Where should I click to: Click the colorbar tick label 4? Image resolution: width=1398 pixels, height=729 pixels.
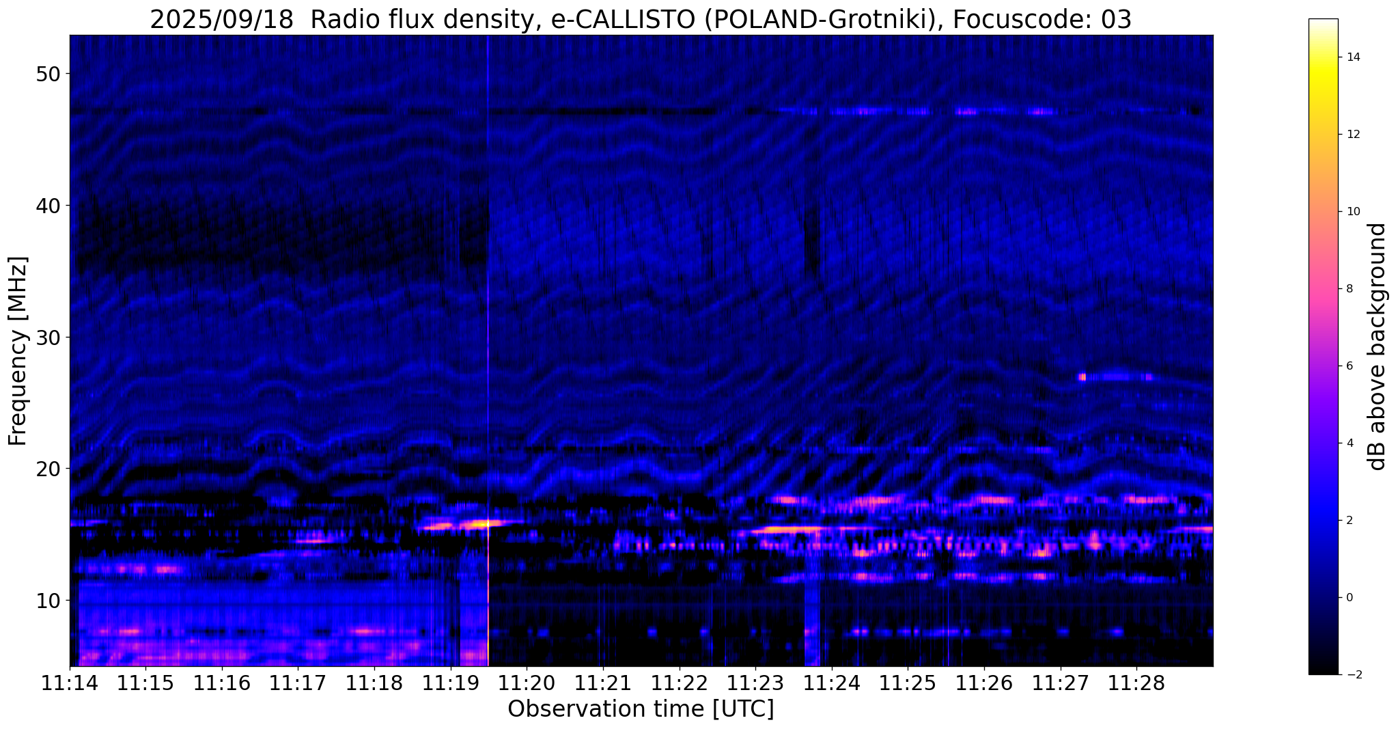tap(1350, 443)
